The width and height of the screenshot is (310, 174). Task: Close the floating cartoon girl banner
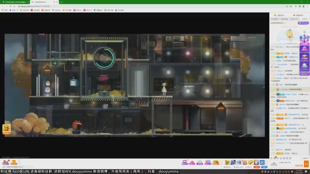[305, 32]
